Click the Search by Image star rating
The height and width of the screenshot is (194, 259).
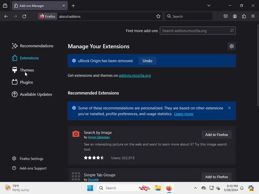coord(94,158)
